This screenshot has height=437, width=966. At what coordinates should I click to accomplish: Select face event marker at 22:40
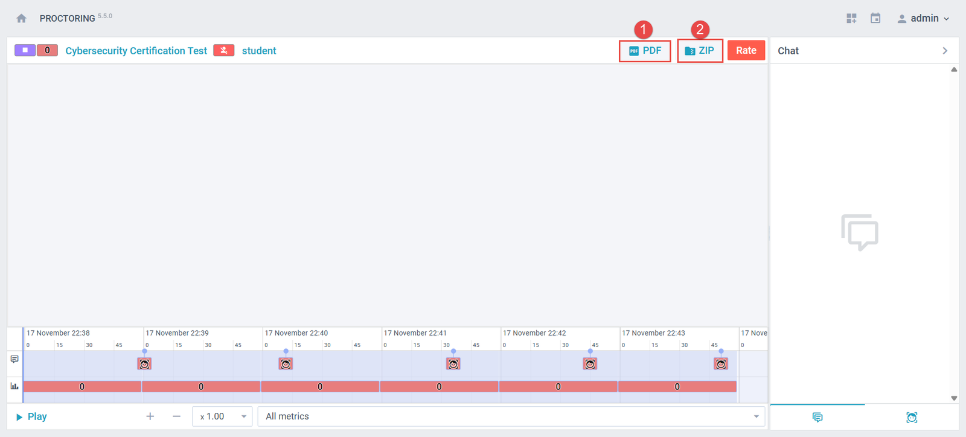(x=286, y=363)
